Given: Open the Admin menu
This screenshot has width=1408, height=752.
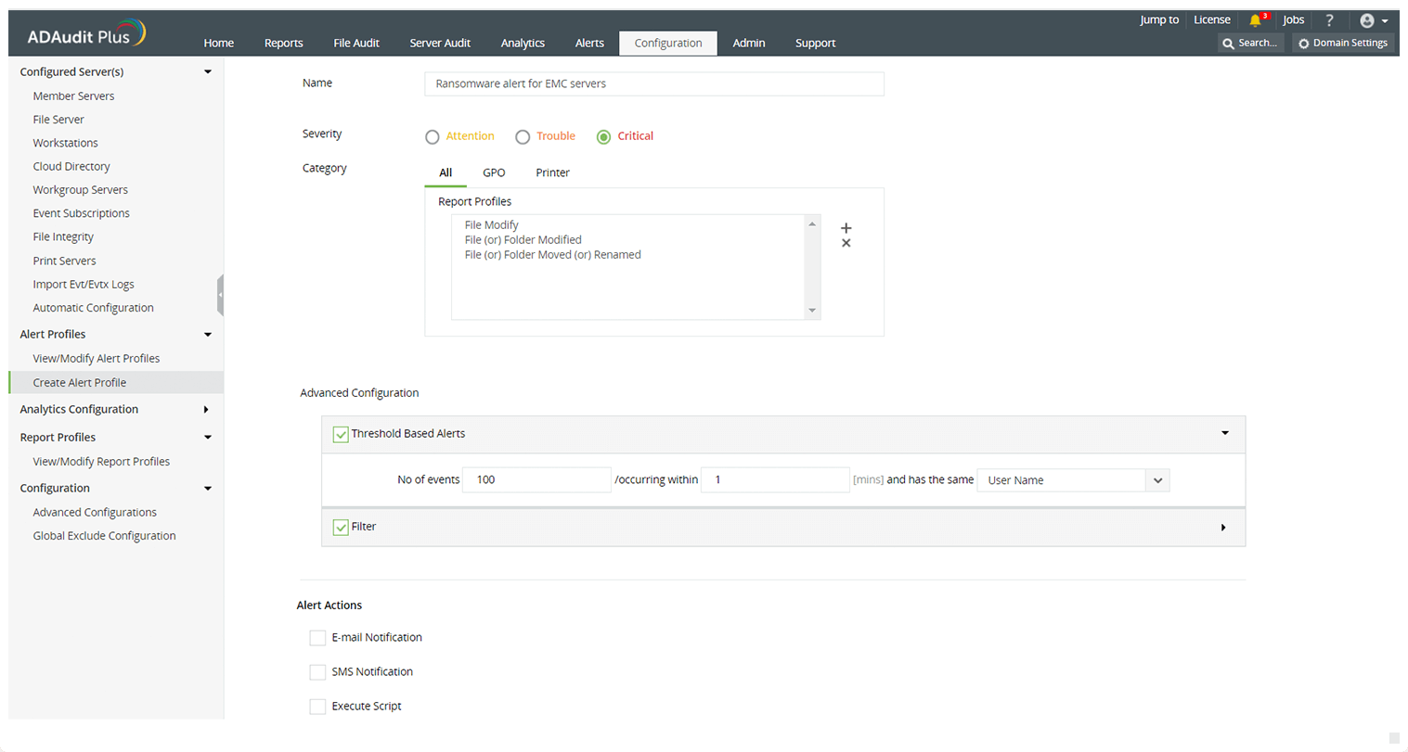Looking at the screenshot, I should 749,43.
